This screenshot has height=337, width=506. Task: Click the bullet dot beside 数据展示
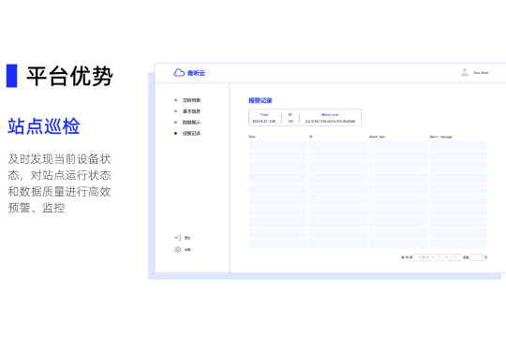[175, 123]
